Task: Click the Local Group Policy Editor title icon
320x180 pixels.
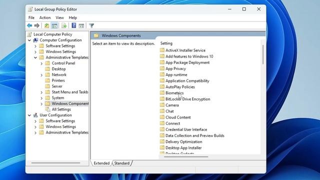Action: point(30,9)
